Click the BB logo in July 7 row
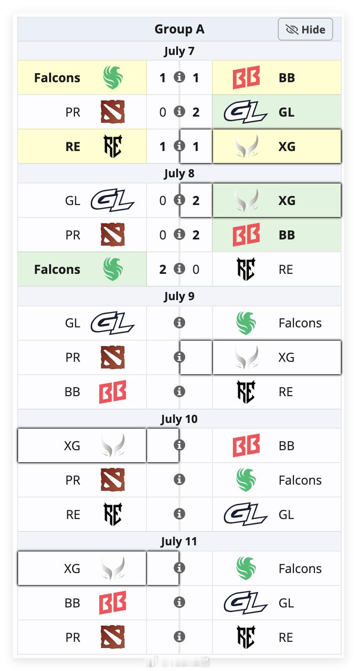 [246, 78]
